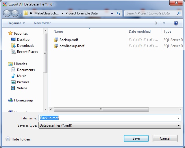Click the Forward navigation arrow

click(15, 13)
